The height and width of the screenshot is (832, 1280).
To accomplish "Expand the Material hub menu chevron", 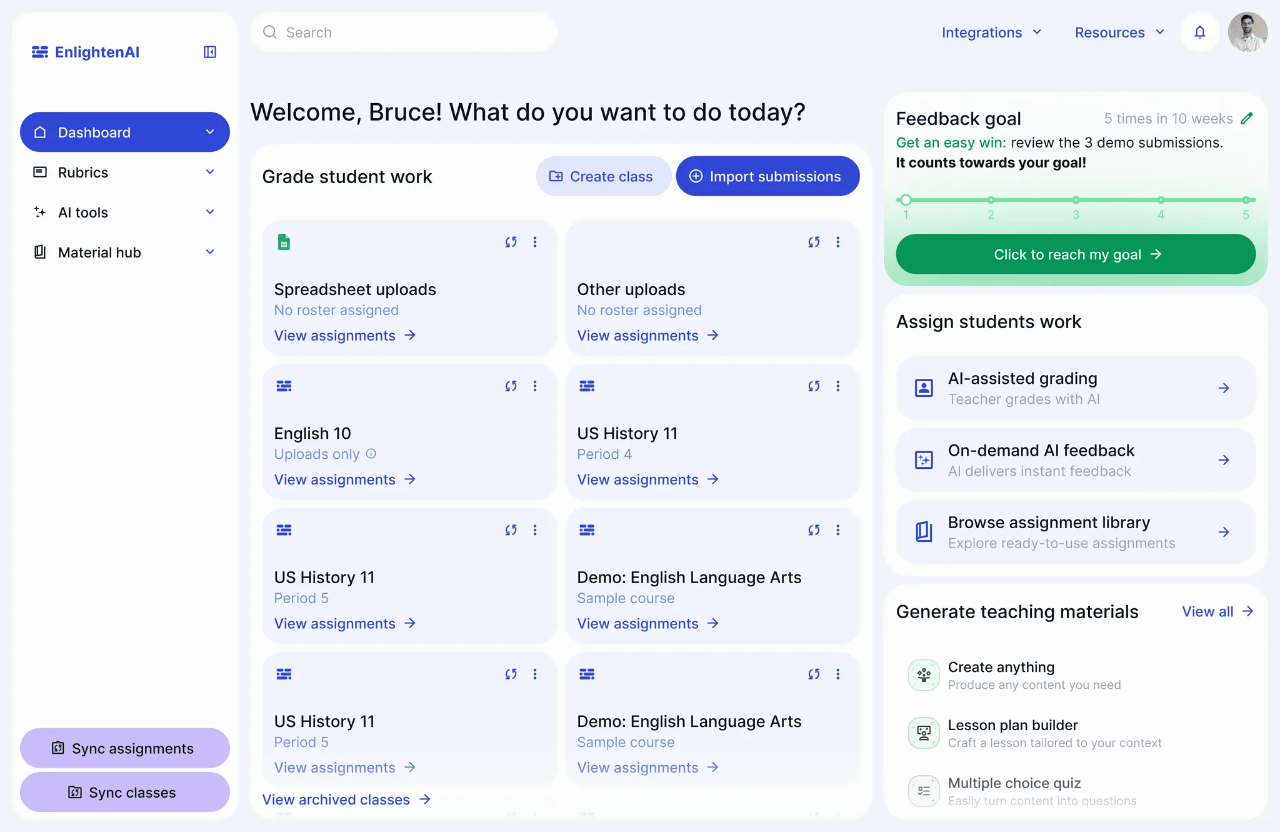I will [210, 252].
